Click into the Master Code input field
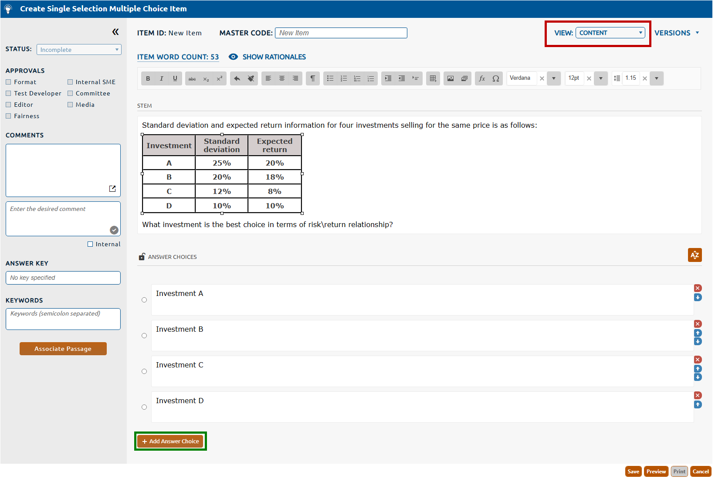Viewport: 715px width, 479px height. tap(341, 33)
